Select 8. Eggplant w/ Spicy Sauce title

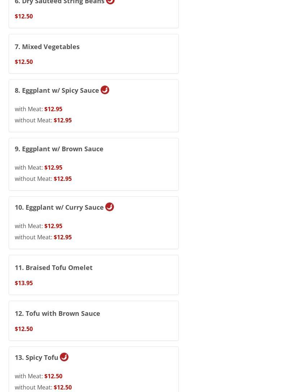point(57,90)
